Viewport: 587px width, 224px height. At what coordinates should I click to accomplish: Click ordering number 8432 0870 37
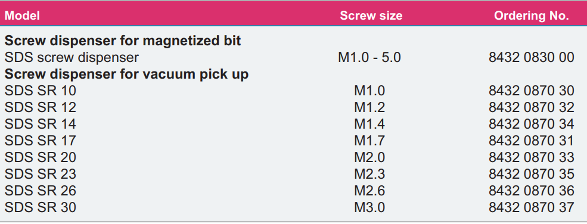pyautogui.click(x=531, y=207)
